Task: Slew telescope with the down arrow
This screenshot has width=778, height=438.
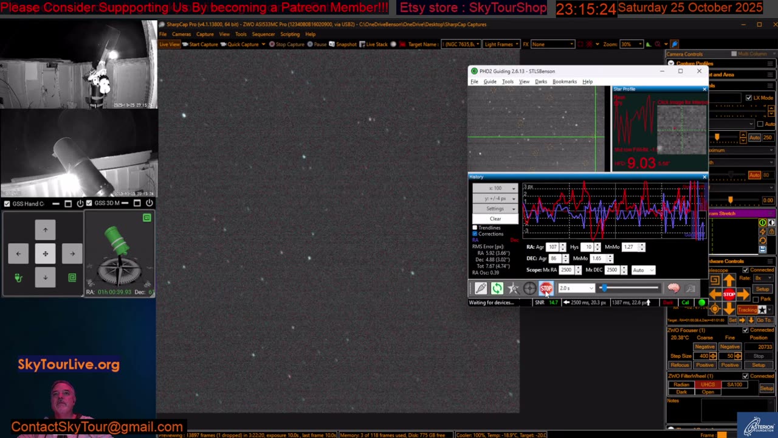Action: pyautogui.click(x=729, y=308)
